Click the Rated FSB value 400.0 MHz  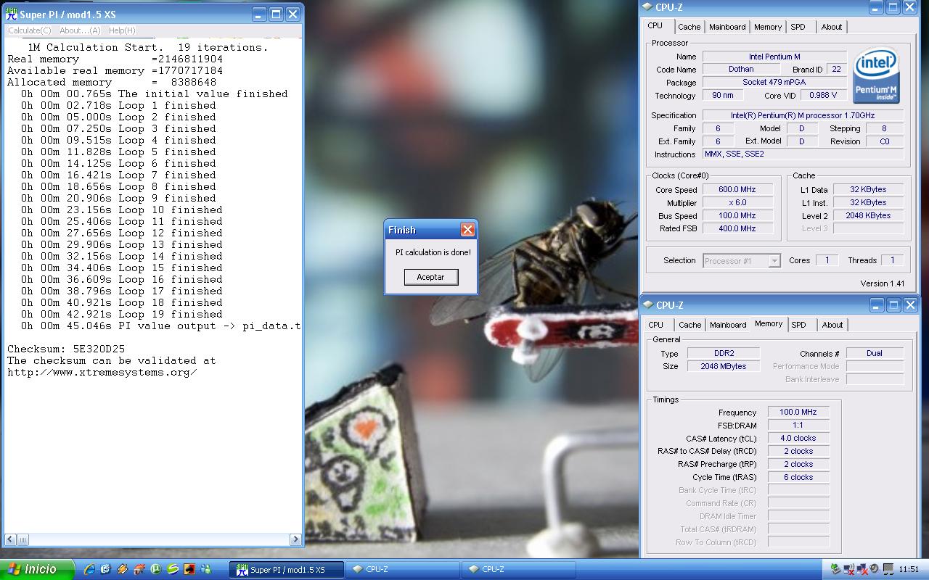[737, 229]
